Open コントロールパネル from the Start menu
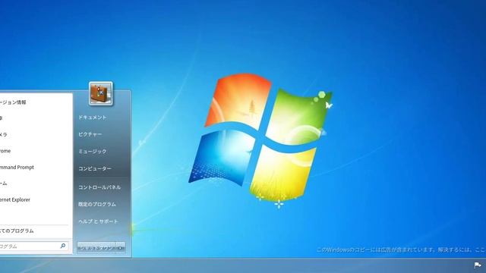The width and height of the screenshot is (486, 273). point(99,187)
